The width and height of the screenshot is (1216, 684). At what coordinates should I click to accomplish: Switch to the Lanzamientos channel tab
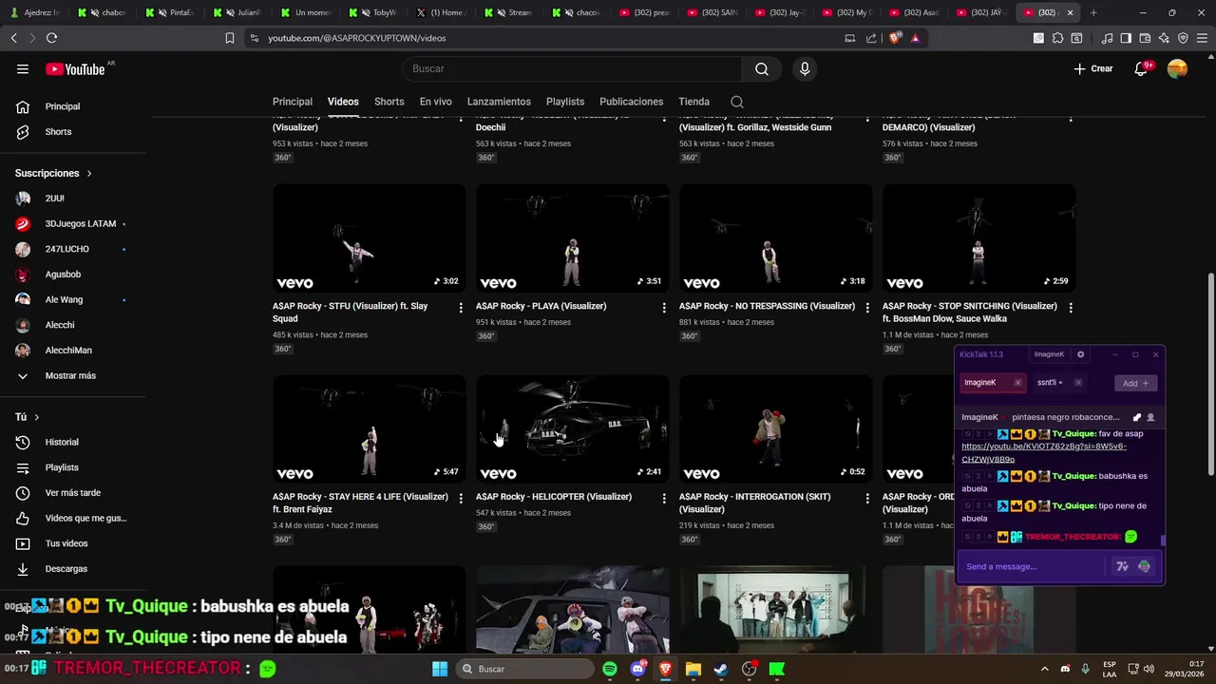pyautogui.click(x=499, y=102)
